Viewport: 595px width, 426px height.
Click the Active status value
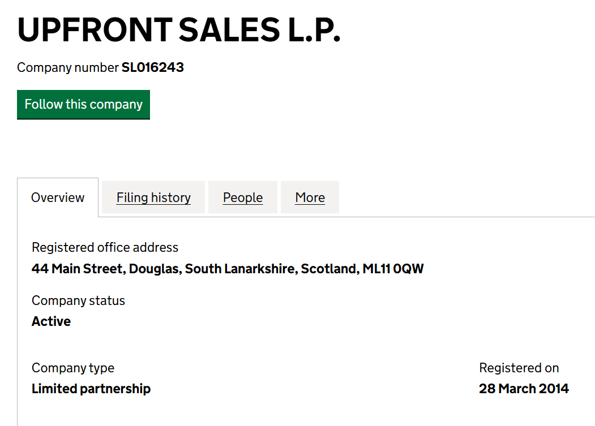click(51, 321)
